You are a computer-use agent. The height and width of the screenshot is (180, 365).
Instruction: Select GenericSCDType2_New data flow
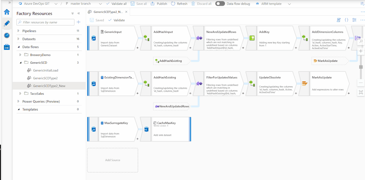point(49,86)
